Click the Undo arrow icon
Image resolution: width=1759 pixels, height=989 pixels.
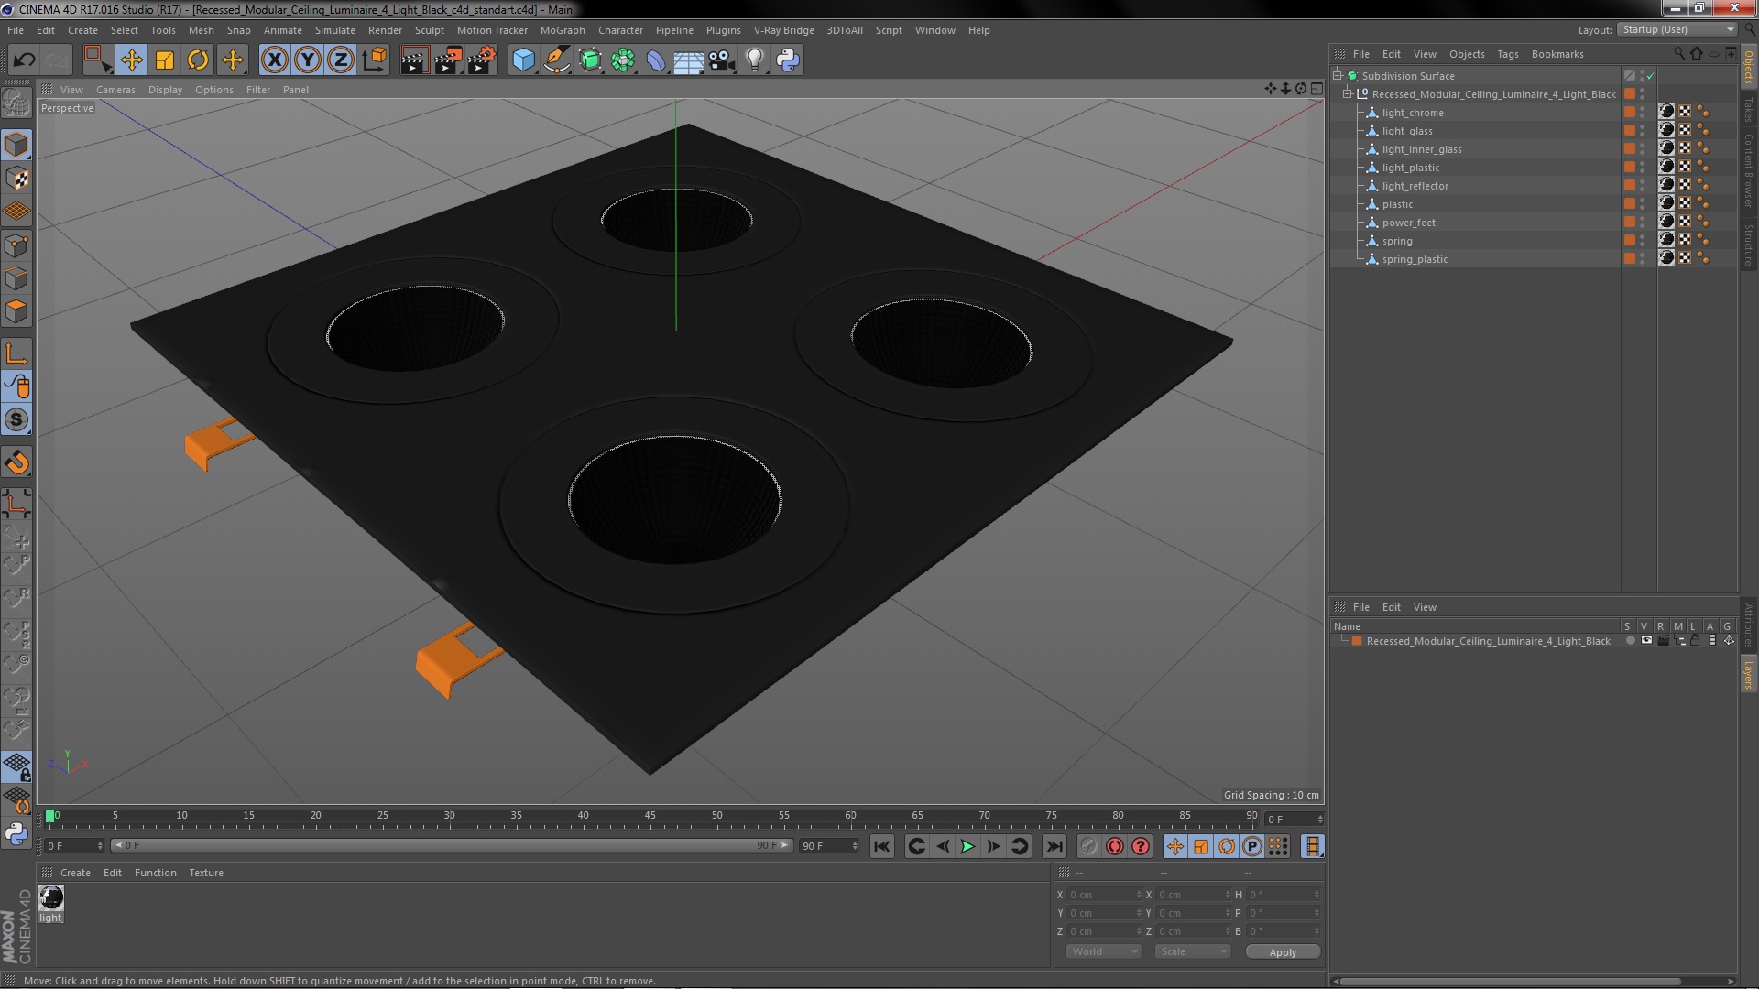[24, 60]
